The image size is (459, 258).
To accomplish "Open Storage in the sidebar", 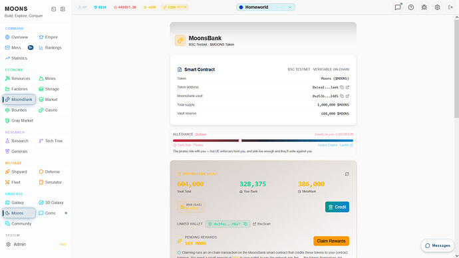I will [x=49, y=89].
